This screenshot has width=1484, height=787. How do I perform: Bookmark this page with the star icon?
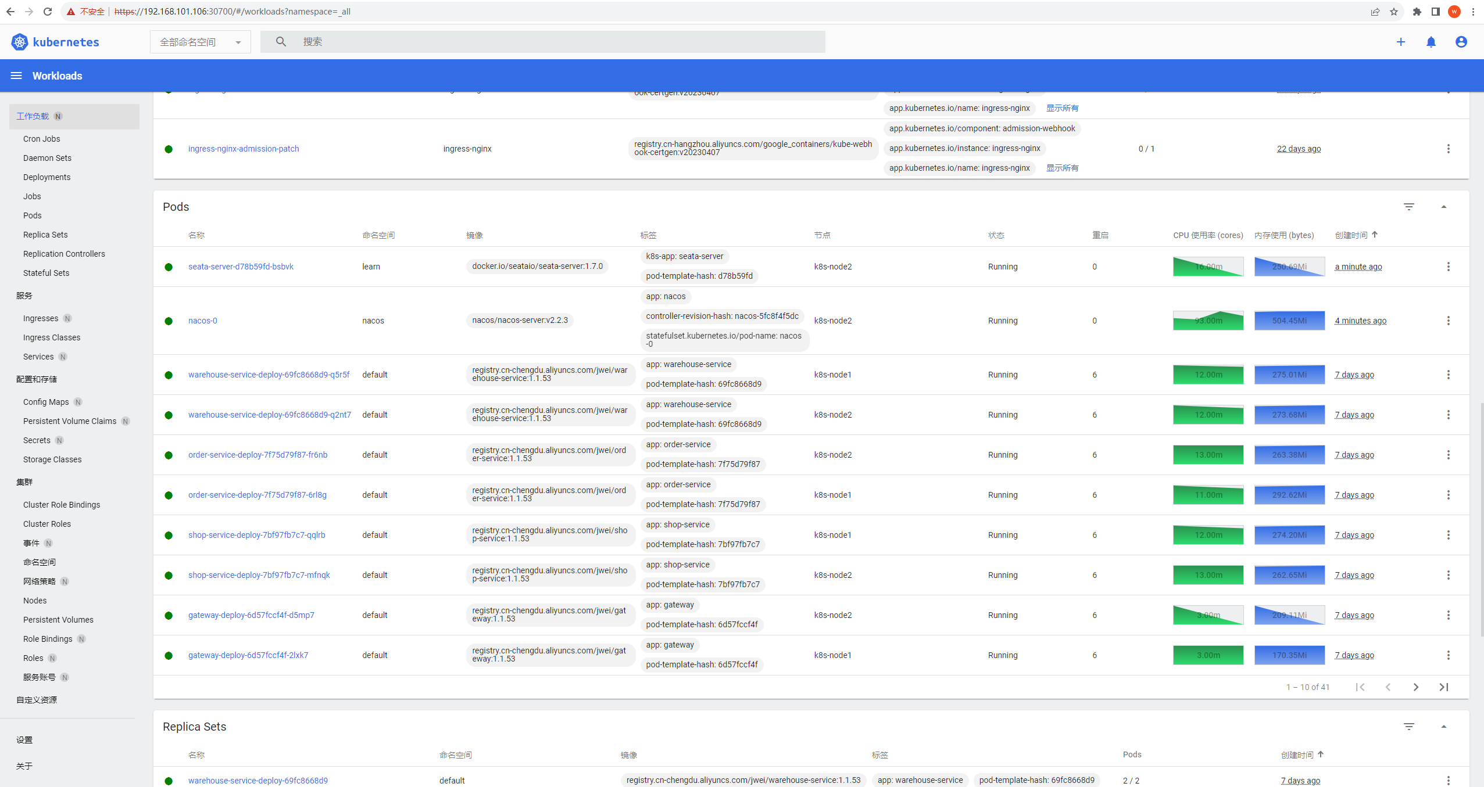1394,12
